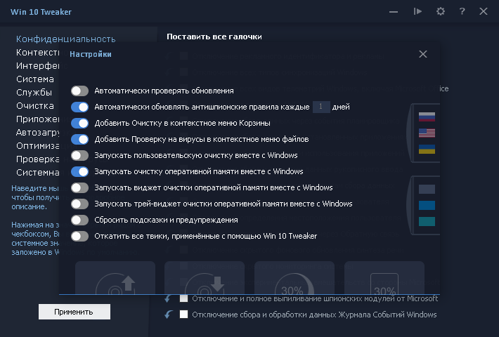499x337 pixels.
Task: Click the square 30% icon button
Action: pos(384,278)
